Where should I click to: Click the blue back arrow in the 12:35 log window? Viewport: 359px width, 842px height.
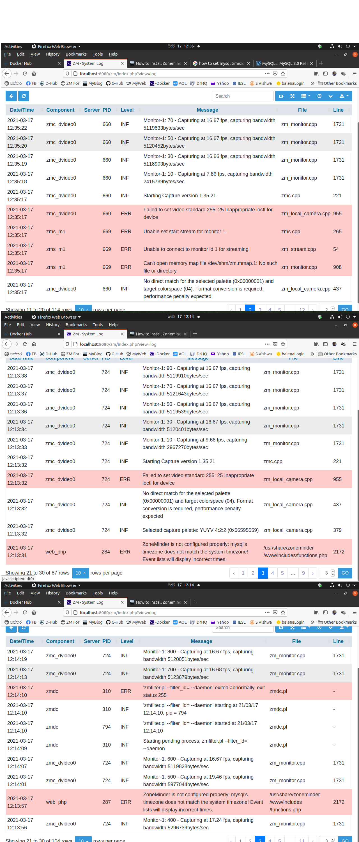click(11, 96)
